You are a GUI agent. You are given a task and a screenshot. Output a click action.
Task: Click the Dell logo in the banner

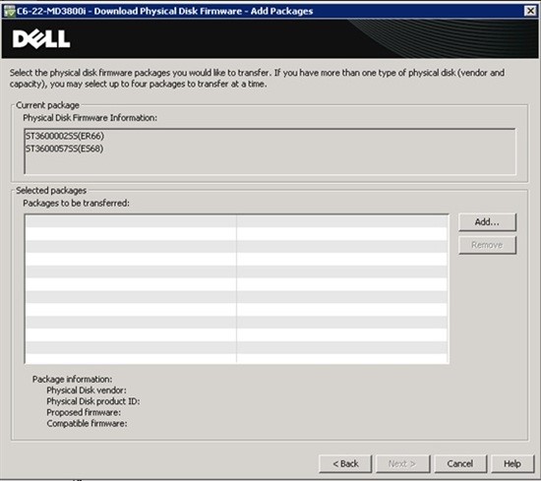[x=41, y=38]
